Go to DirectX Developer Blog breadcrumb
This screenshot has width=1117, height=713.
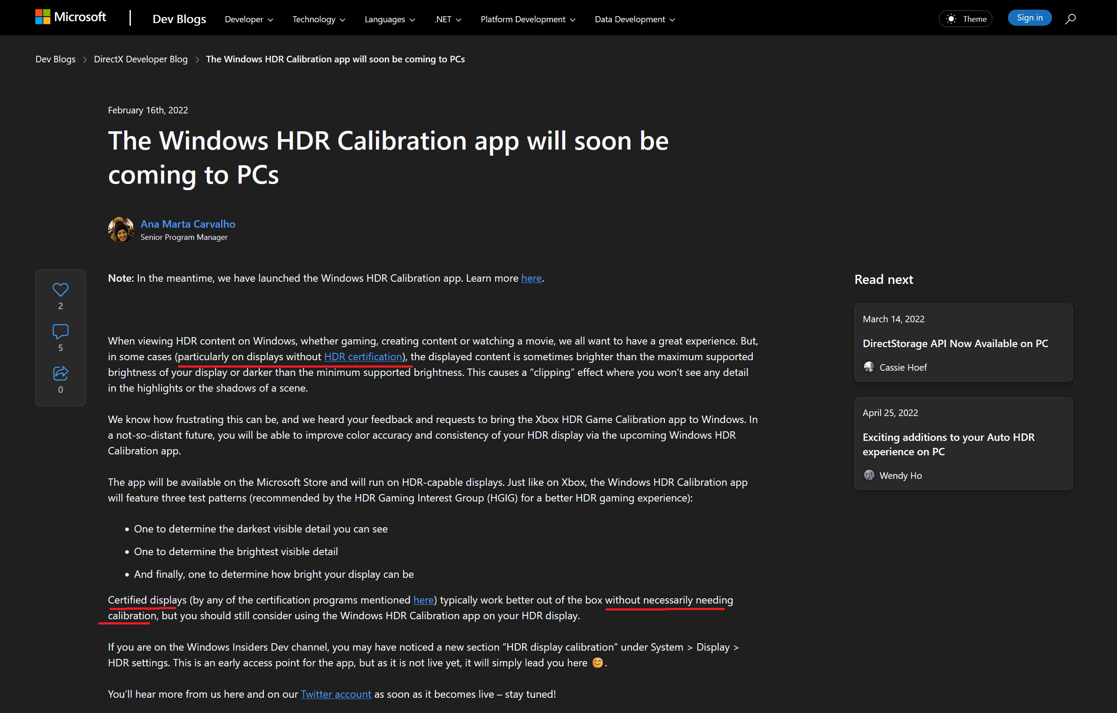[x=140, y=59]
